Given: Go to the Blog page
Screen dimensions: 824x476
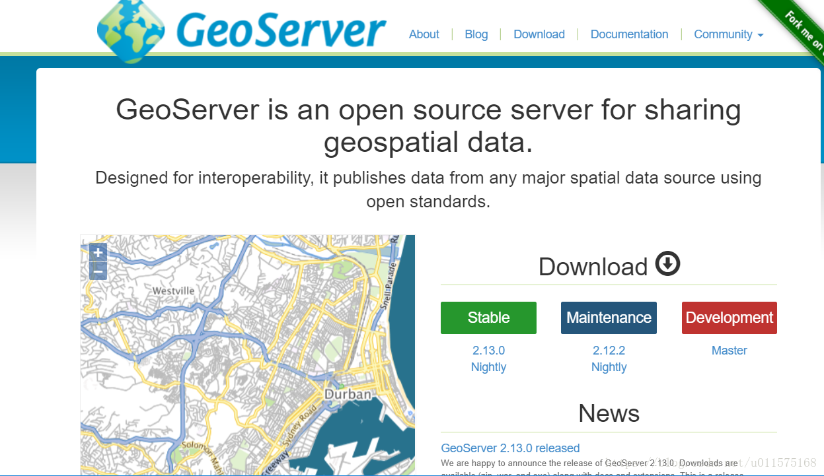Looking at the screenshot, I should click(476, 34).
